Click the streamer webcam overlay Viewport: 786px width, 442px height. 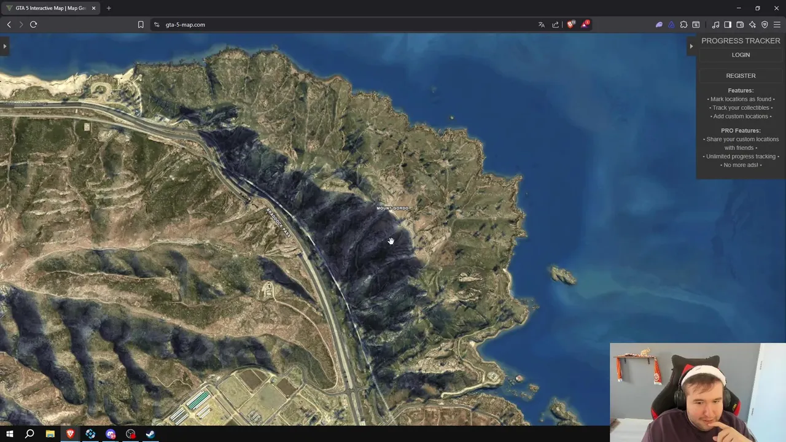(698, 392)
